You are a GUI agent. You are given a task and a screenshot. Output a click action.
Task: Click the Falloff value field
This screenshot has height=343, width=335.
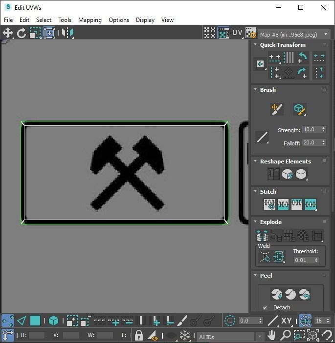click(x=312, y=142)
